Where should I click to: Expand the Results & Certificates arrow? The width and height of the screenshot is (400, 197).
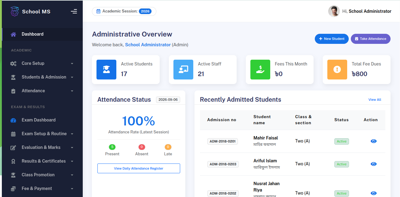pyautogui.click(x=72, y=161)
